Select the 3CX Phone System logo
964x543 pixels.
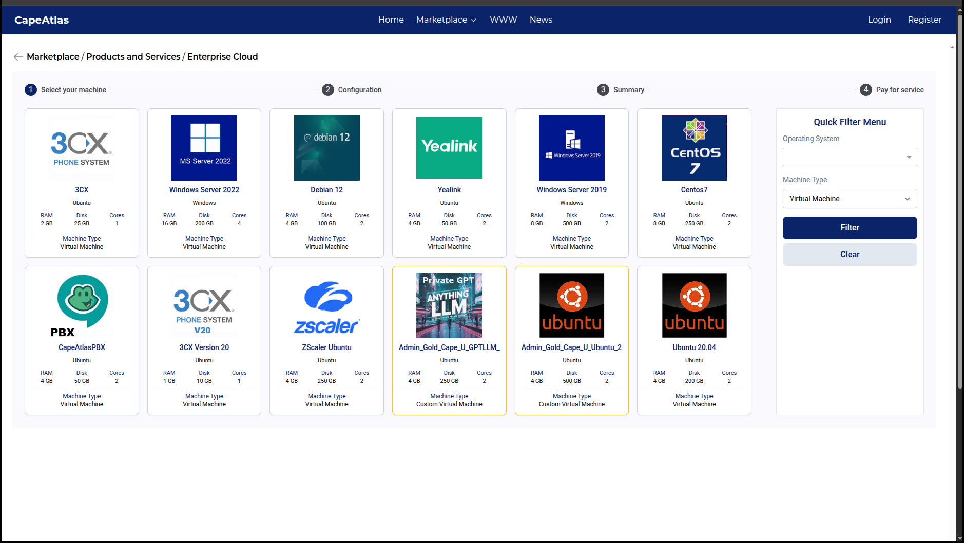pyautogui.click(x=82, y=148)
